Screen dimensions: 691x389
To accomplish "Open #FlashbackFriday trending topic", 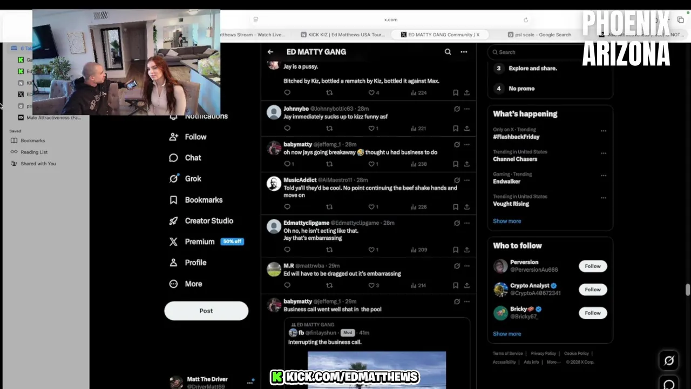I will [x=516, y=137].
